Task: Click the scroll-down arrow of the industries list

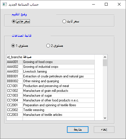Action: point(105,118)
